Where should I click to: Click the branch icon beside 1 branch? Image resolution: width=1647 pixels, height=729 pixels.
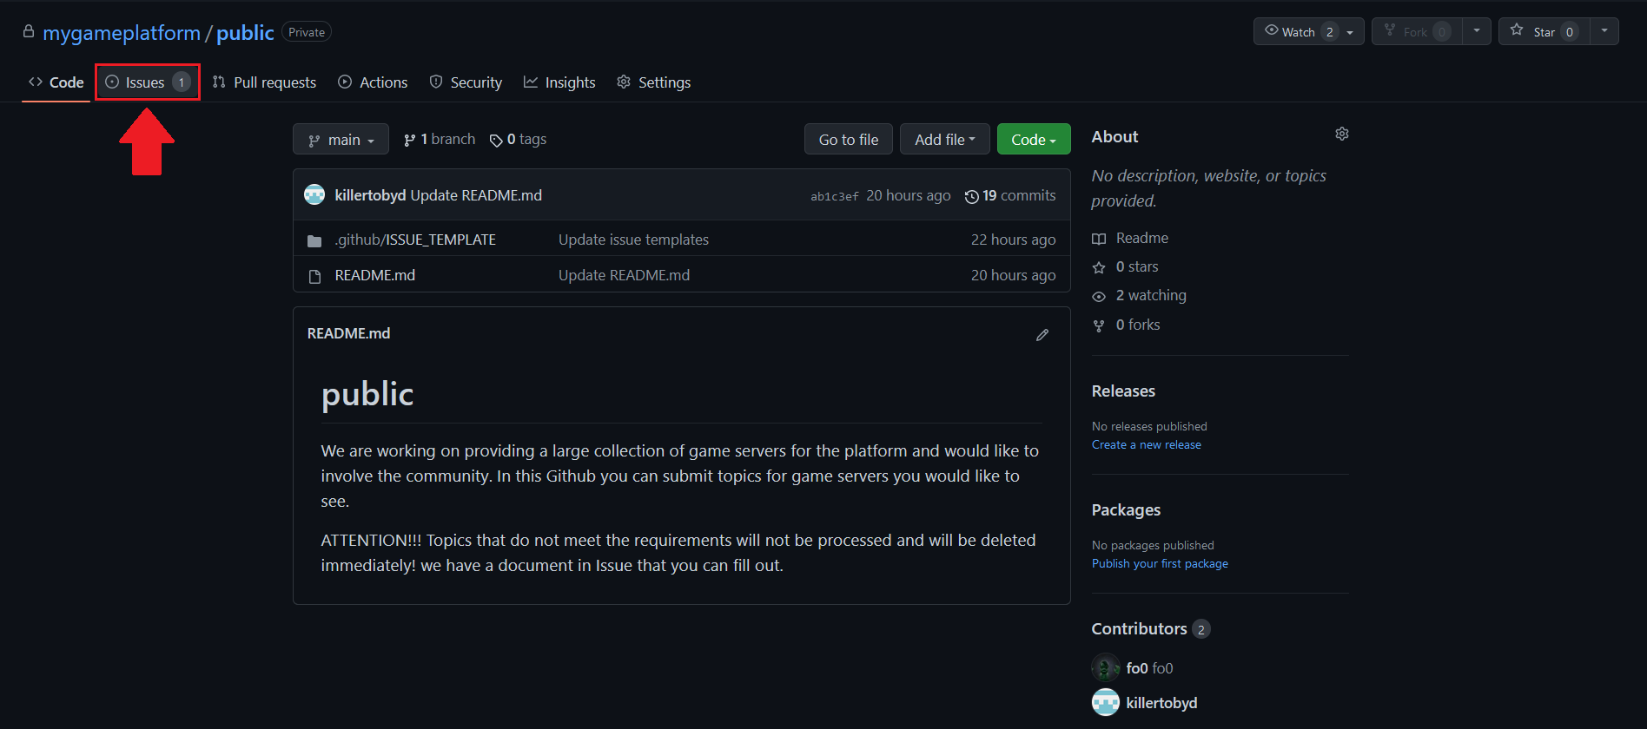(410, 140)
